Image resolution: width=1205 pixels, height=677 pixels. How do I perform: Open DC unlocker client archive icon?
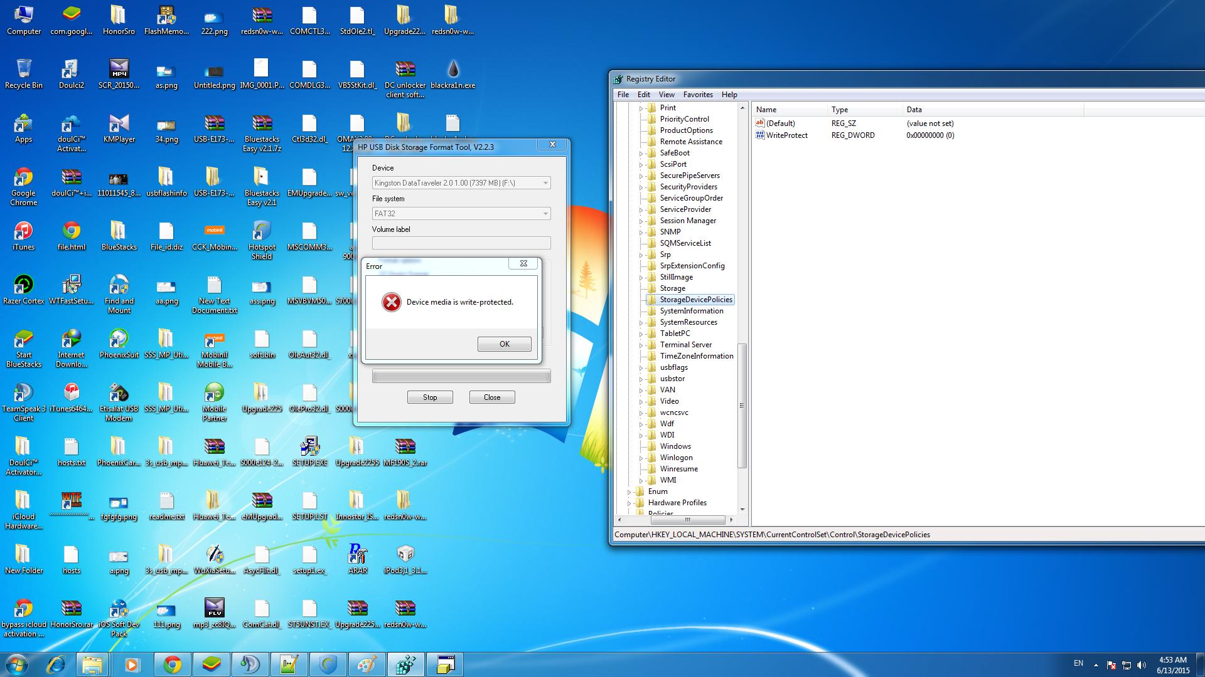(405, 78)
